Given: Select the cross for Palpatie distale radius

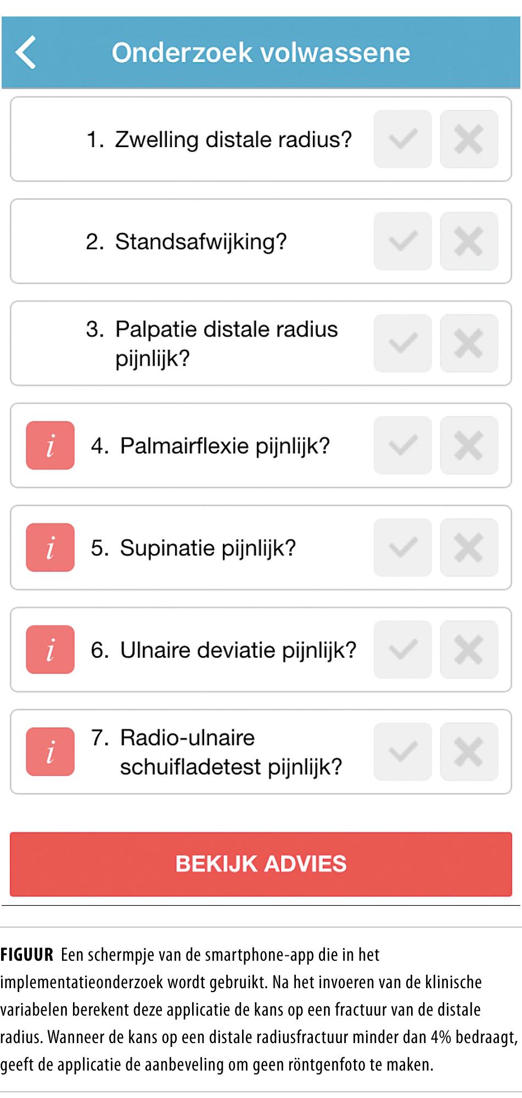Looking at the screenshot, I should [x=469, y=343].
